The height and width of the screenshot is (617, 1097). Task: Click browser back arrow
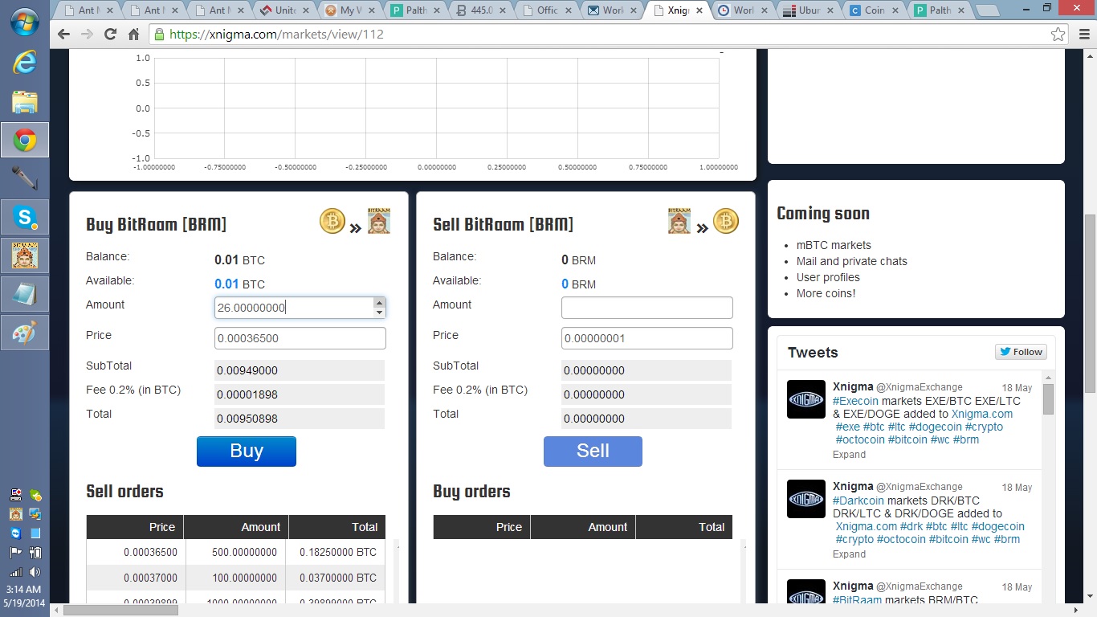pos(63,35)
